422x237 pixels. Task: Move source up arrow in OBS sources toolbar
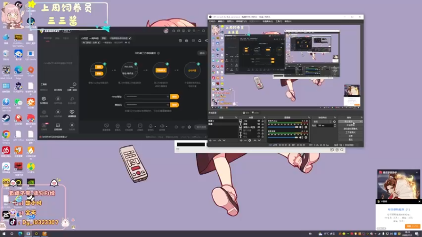pyautogui.click(x=255, y=140)
